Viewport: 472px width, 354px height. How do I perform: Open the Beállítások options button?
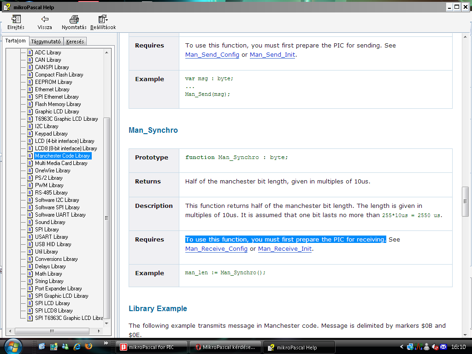[103, 22]
